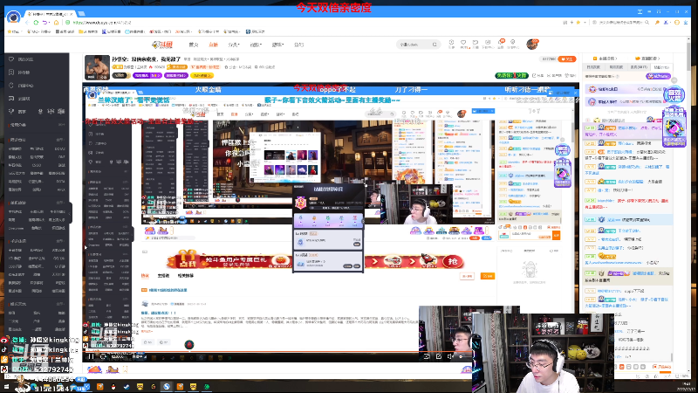Switch to the first chat ranking tab
698x393 pixels.
(x=594, y=67)
